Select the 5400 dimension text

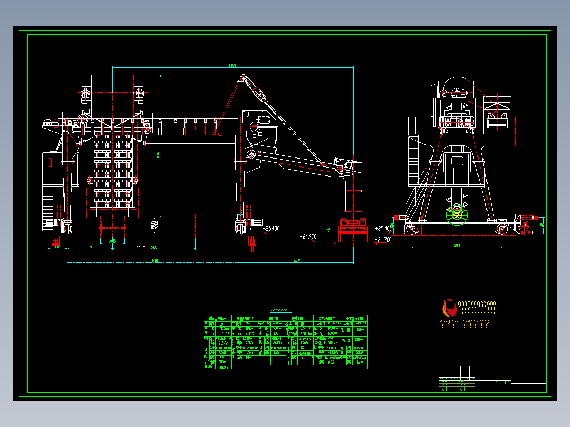tap(154, 247)
